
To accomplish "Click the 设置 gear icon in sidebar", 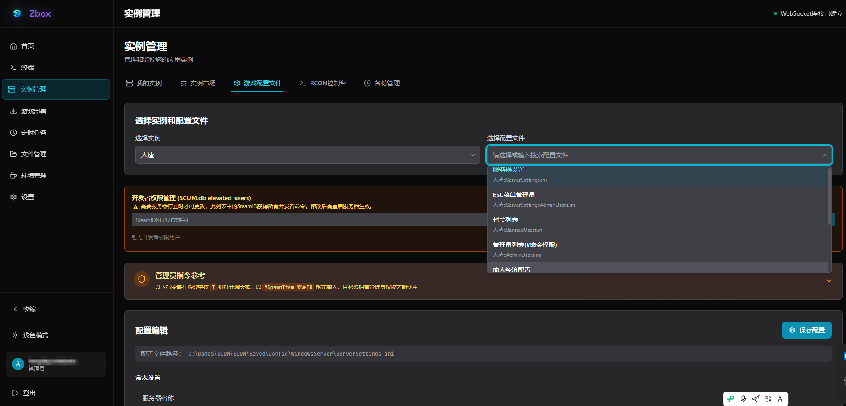I will (x=13, y=197).
